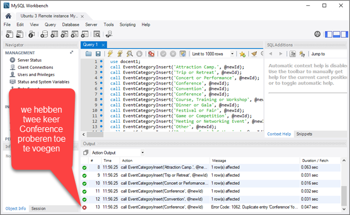350x215 pixels.
Task: Reconnect to DBMS toolbar icon
Action: (x=109, y=34)
